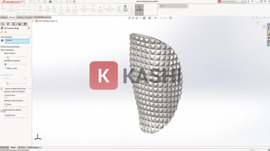Screen dimensions: 270x151
Task: Click the Search MySolidWorks box
Action: tap(231, 2)
